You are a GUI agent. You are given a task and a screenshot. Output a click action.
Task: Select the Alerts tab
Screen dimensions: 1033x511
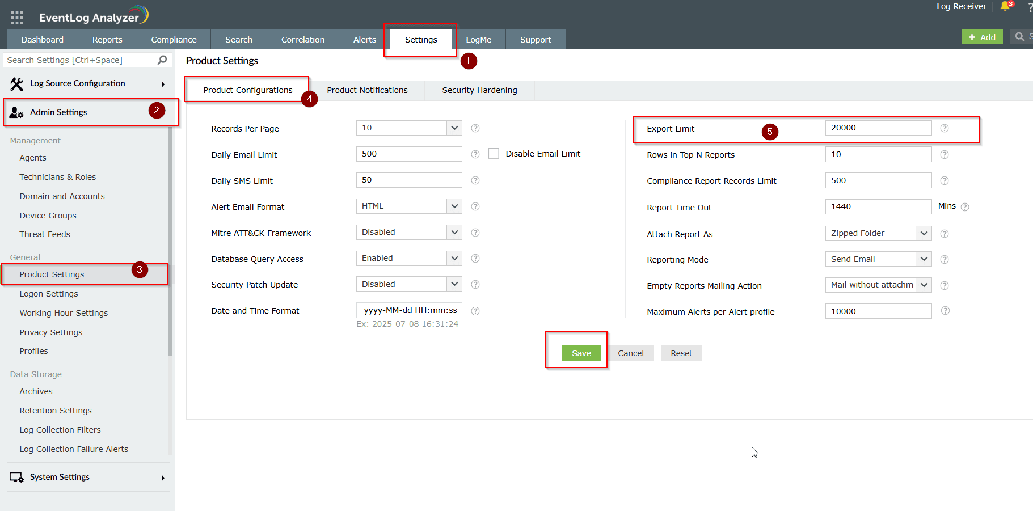[x=365, y=40]
